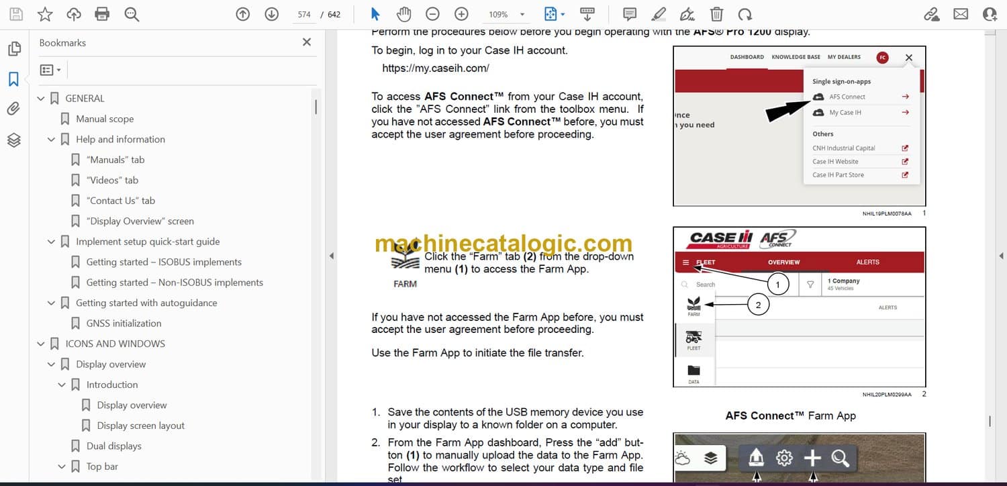The height and width of the screenshot is (486, 1007).
Task: Open the Manual scope bookmark
Action: tap(105, 119)
